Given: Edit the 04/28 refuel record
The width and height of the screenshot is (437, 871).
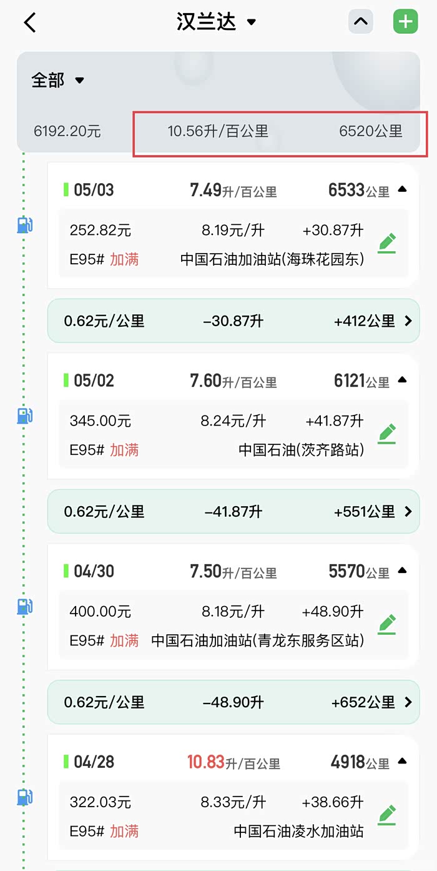Looking at the screenshot, I should (x=387, y=814).
